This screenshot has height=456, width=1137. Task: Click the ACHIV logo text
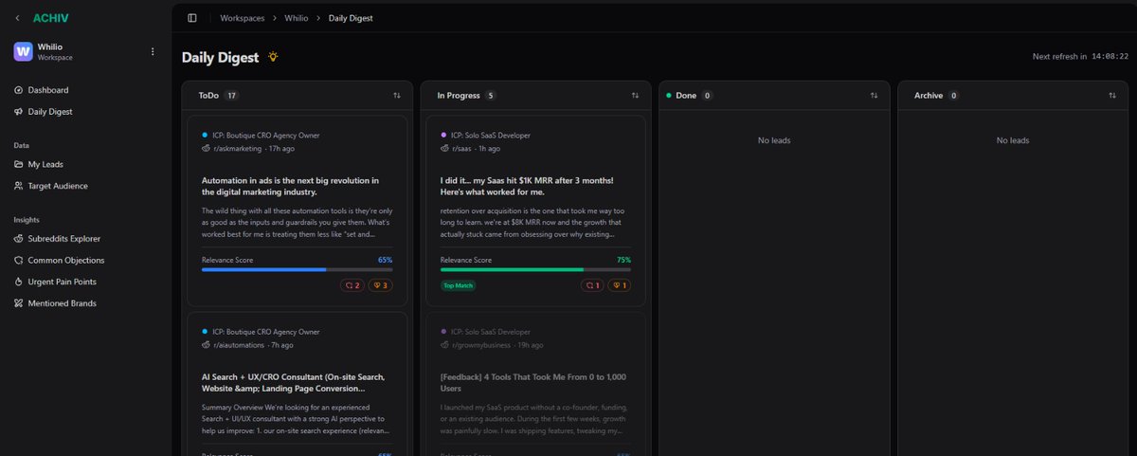tap(50, 18)
